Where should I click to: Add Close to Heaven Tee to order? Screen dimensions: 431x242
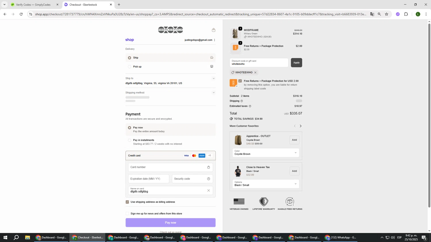tap(294, 171)
